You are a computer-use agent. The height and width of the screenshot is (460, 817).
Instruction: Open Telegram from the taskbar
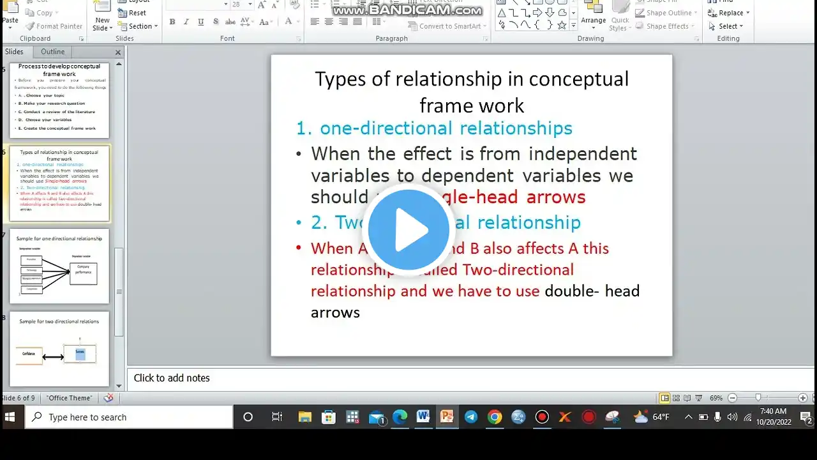coord(471,417)
